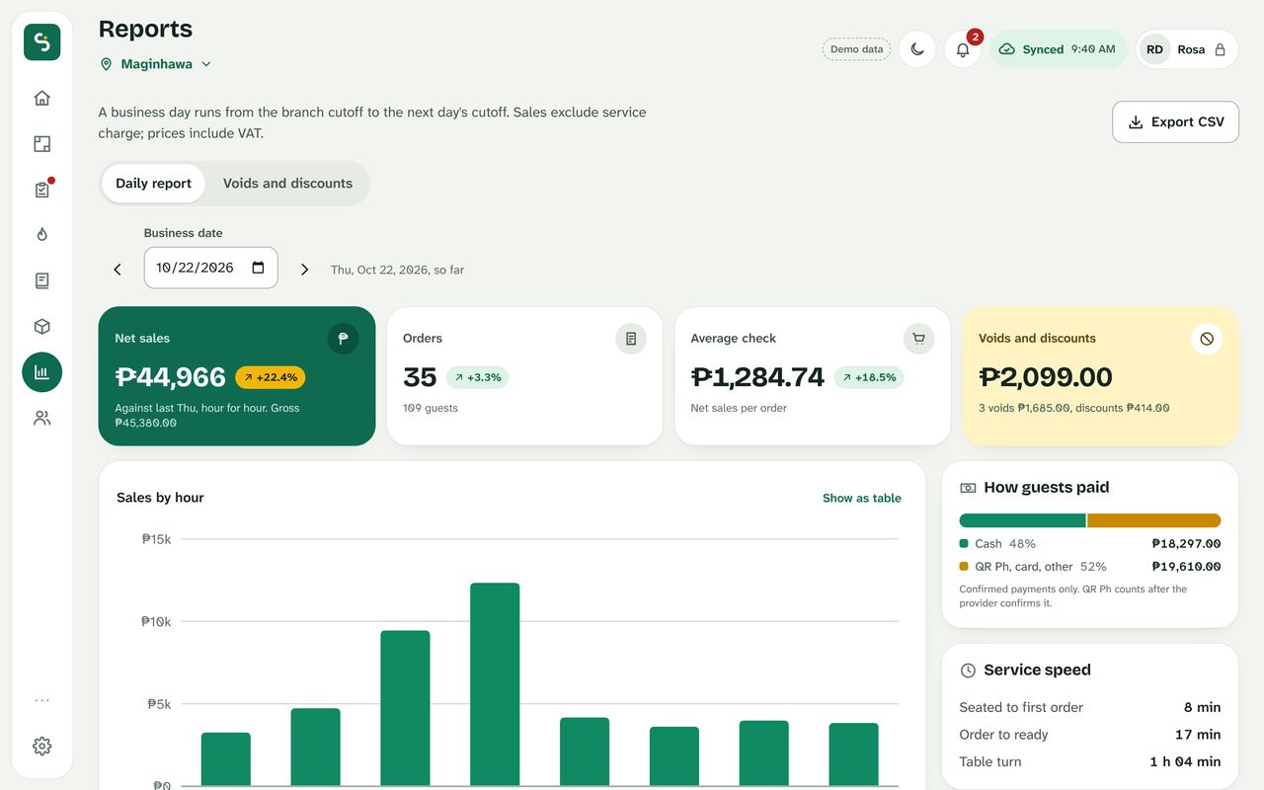This screenshot has width=1264, height=790.
Task: Click the Synced 9:40 AM status pill
Action: tap(1058, 49)
